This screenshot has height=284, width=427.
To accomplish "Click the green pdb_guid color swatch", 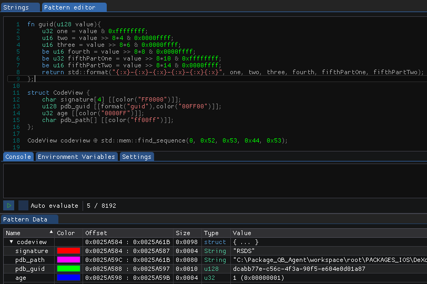I will click(68, 269).
